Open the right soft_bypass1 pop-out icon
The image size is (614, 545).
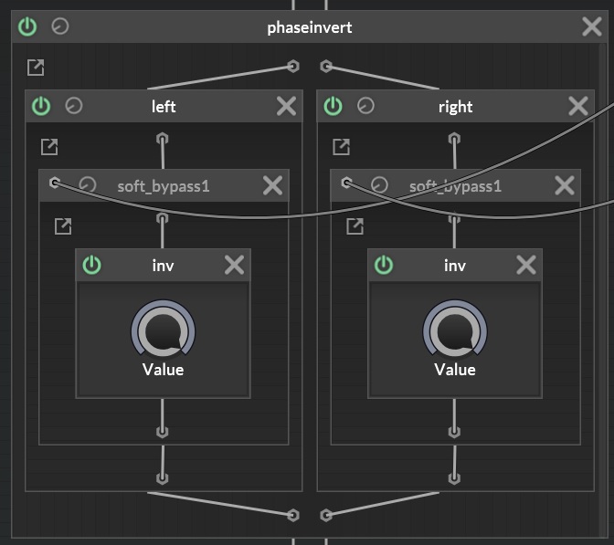coord(355,225)
